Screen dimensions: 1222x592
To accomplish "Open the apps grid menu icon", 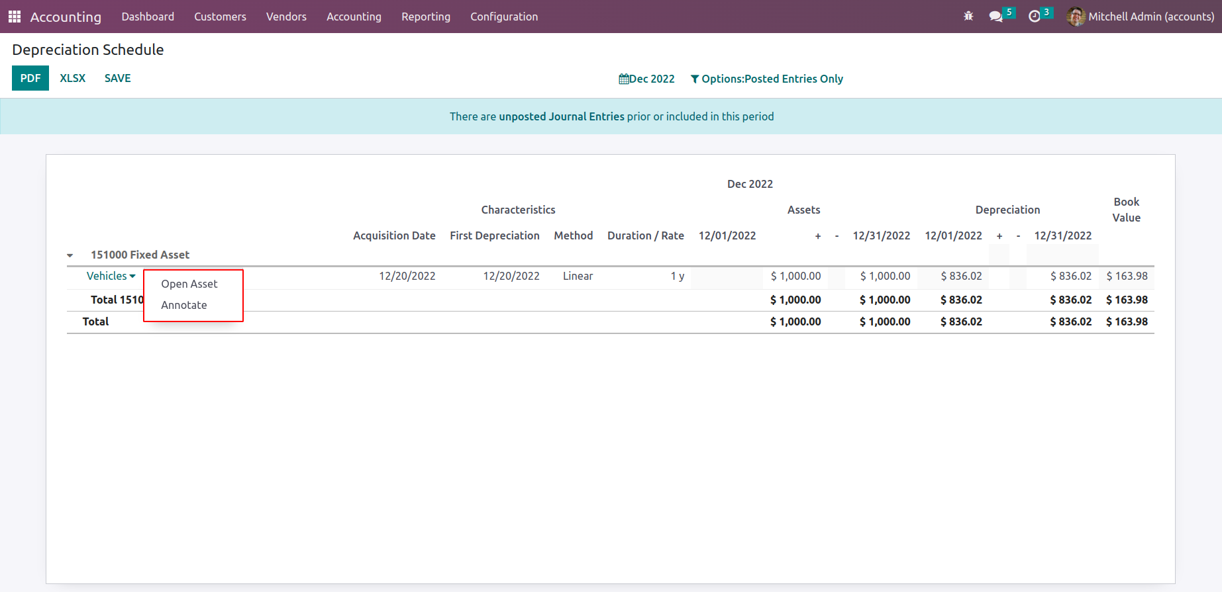I will [15, 17].
